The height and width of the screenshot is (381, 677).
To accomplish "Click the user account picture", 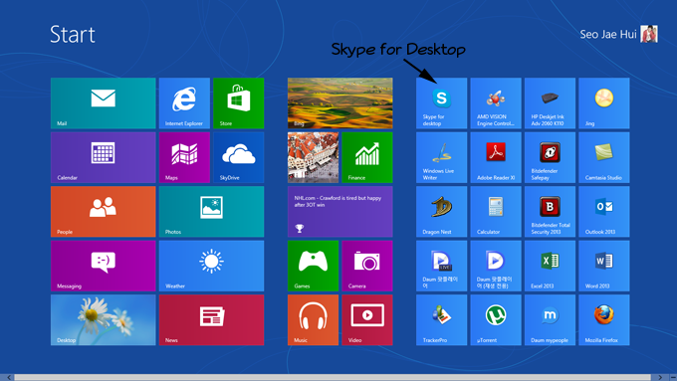I will point(649,34).
